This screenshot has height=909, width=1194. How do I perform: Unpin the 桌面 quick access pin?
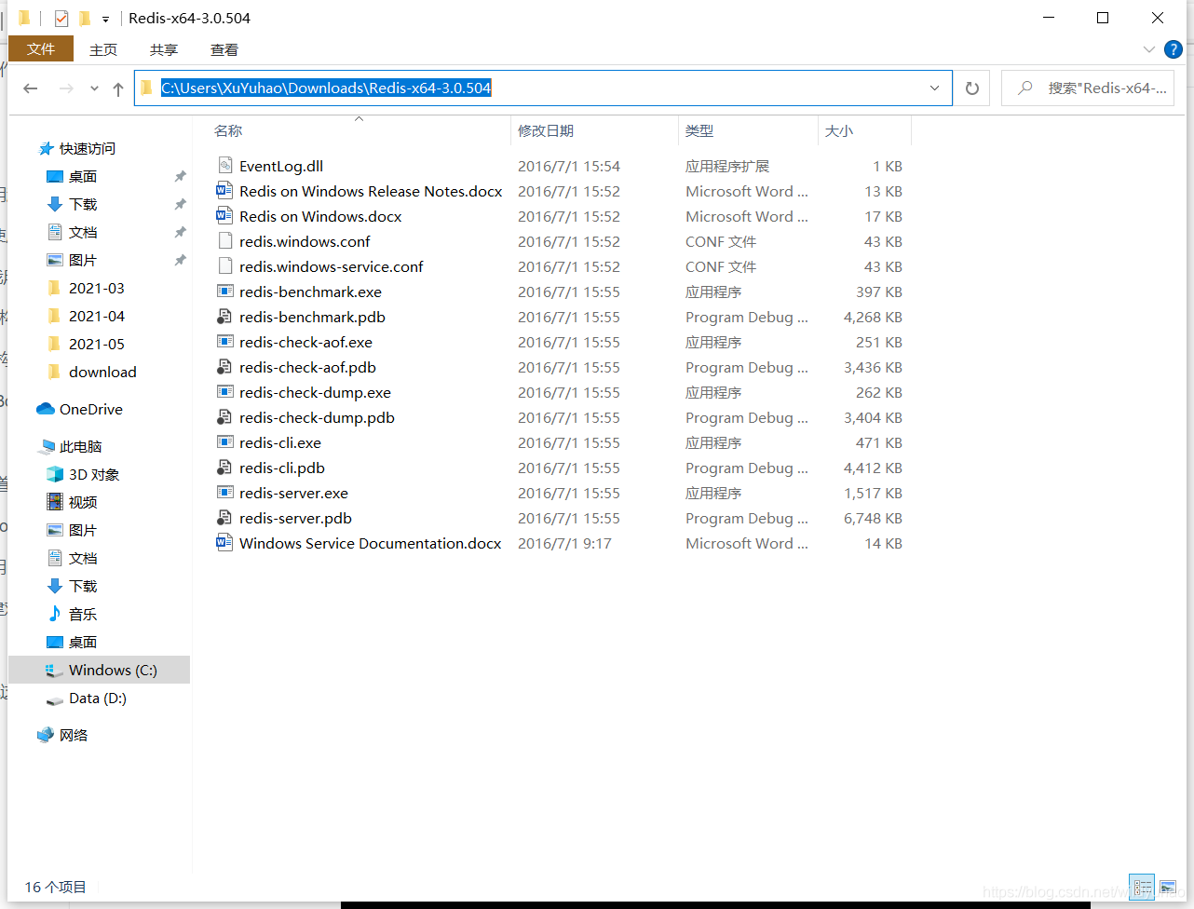tap(180, 176)
